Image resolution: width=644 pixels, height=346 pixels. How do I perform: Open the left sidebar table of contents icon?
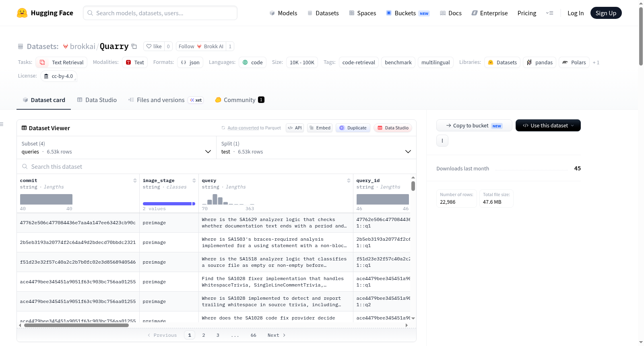point(2,124)
